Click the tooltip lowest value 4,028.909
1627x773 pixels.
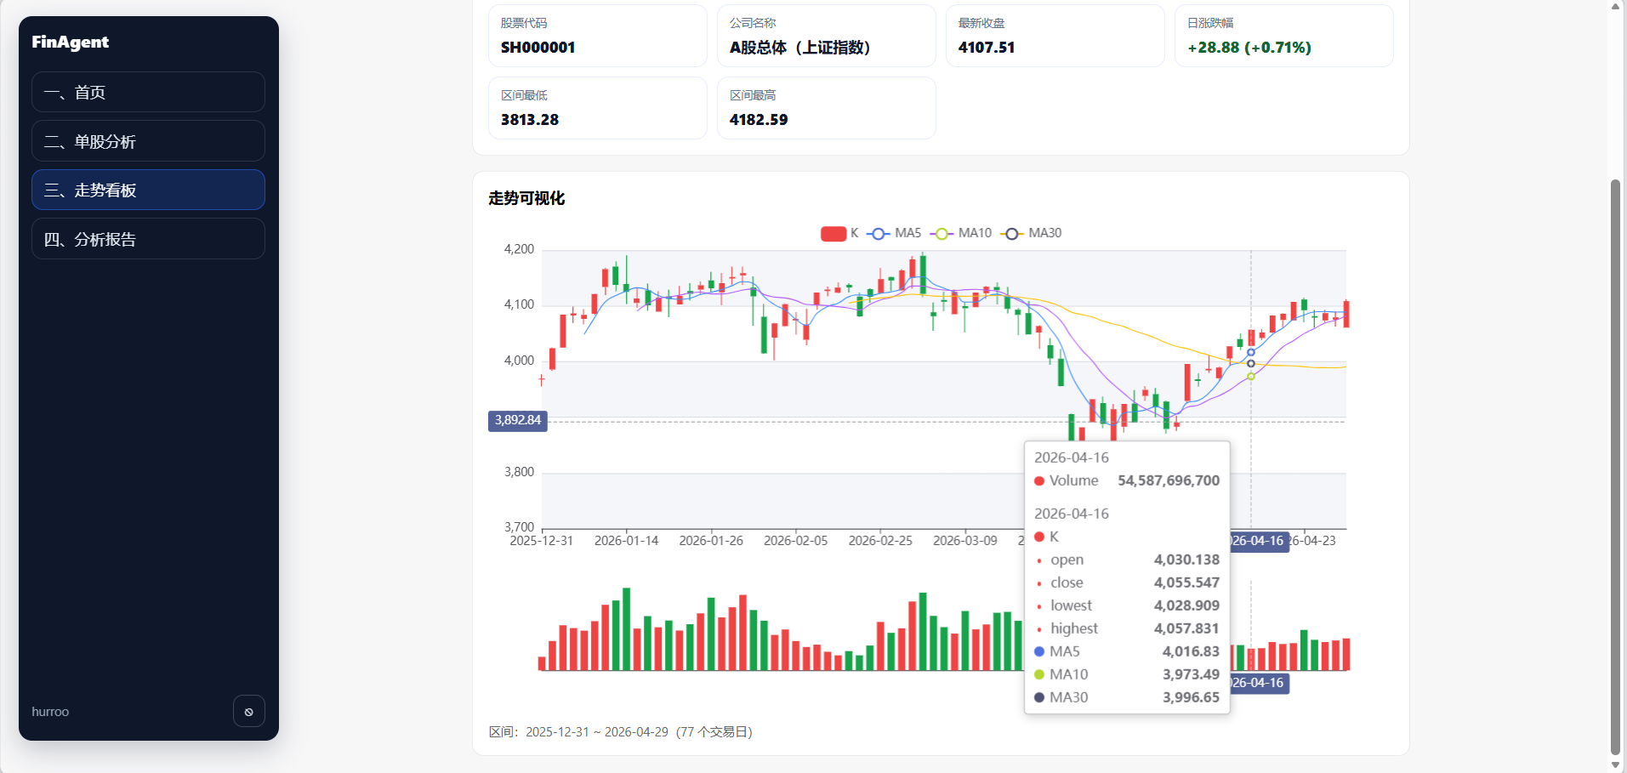pyautogui.click(x=1186, y=605)
